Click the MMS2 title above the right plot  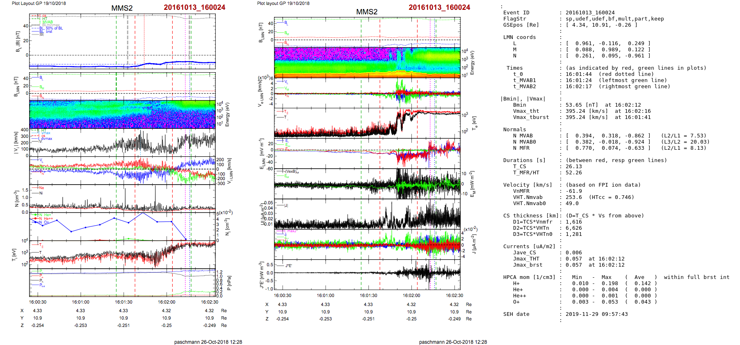[x=366, y=12]
